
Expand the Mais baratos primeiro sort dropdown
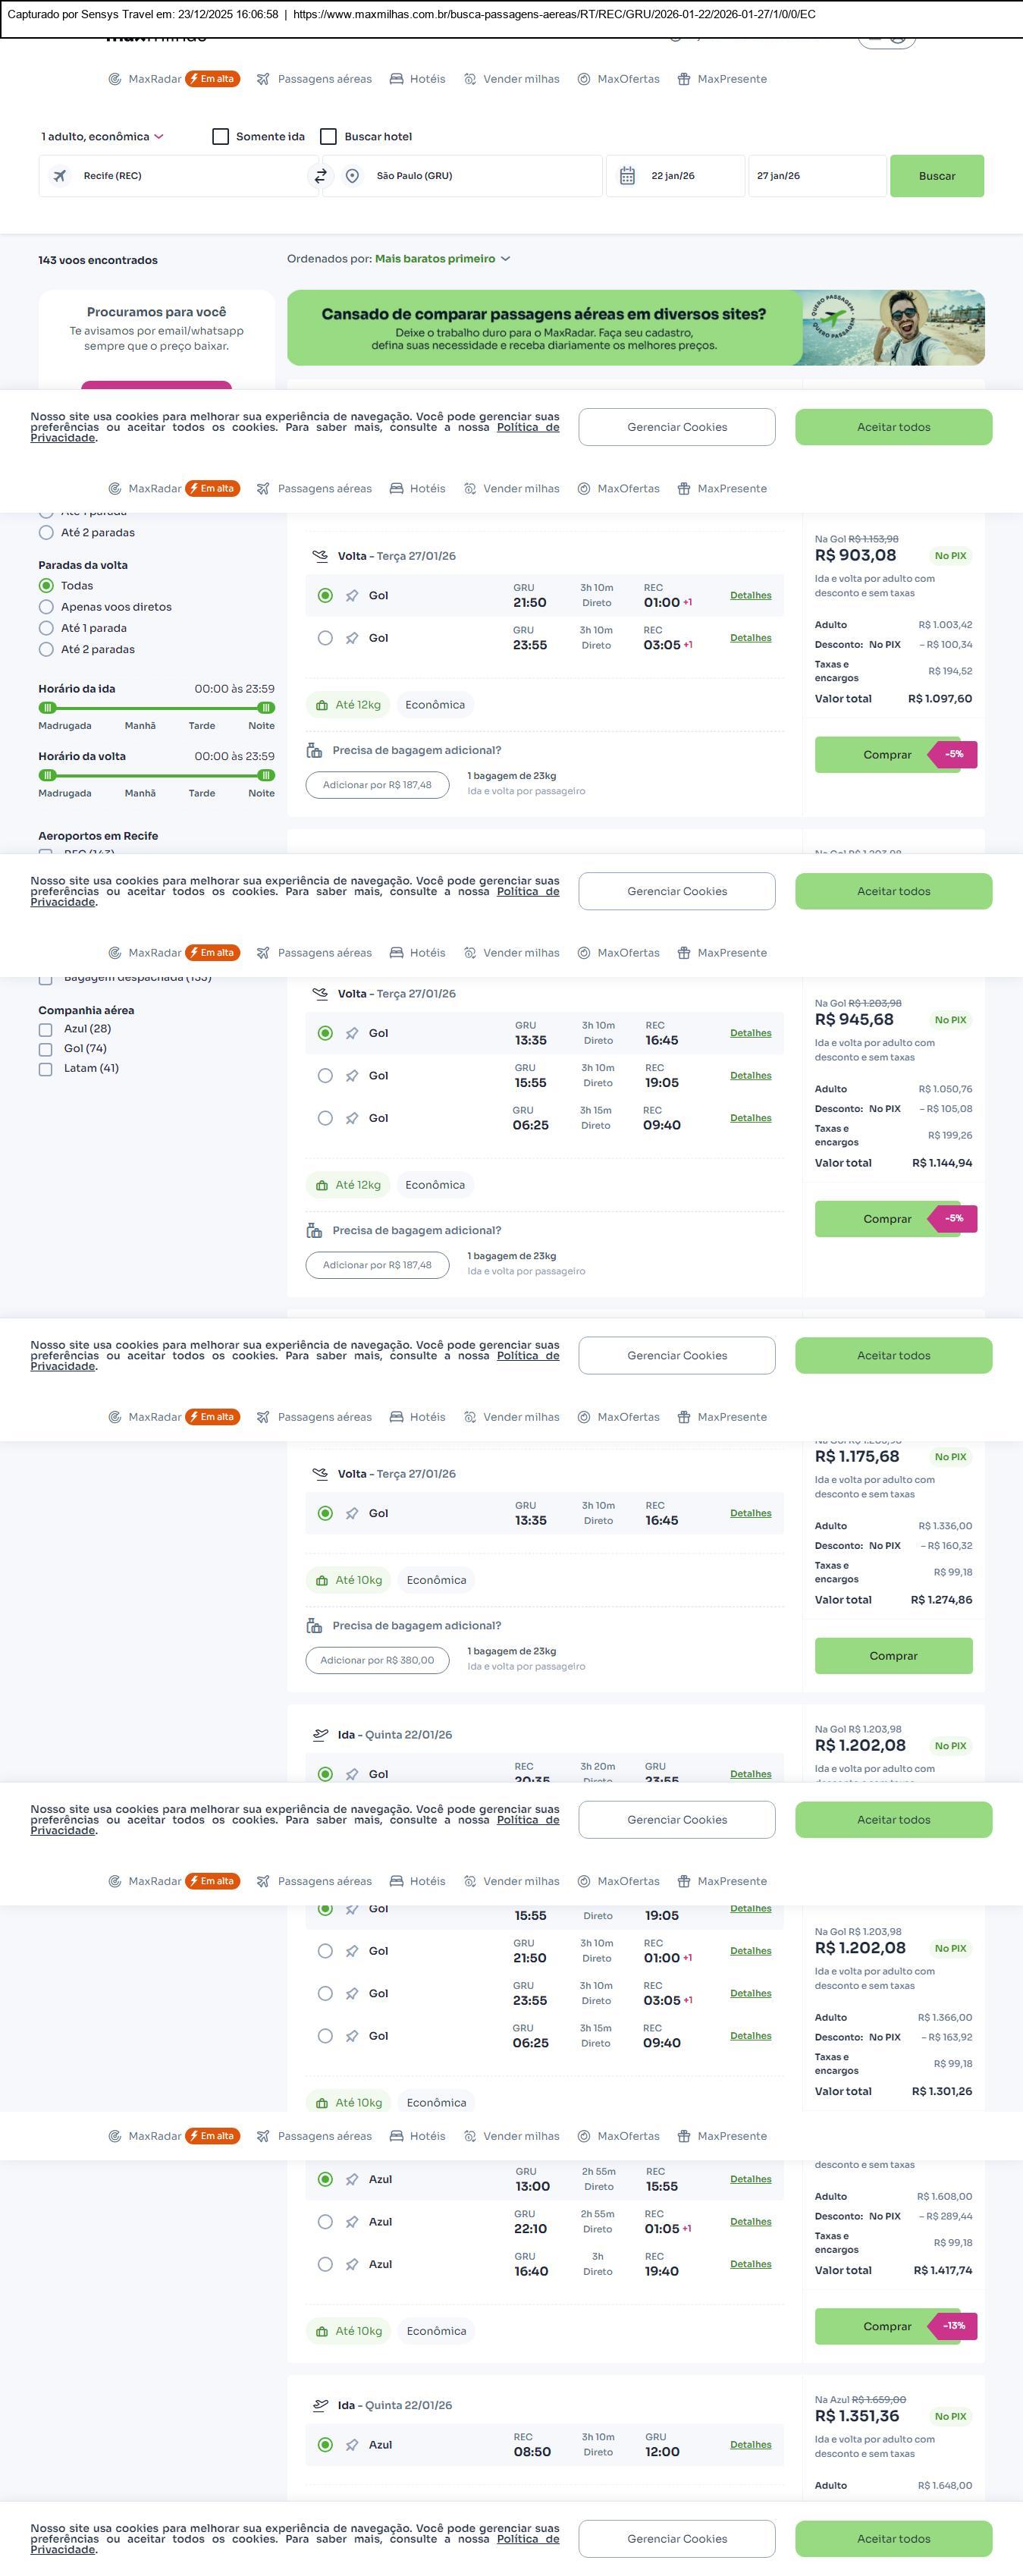442,259
